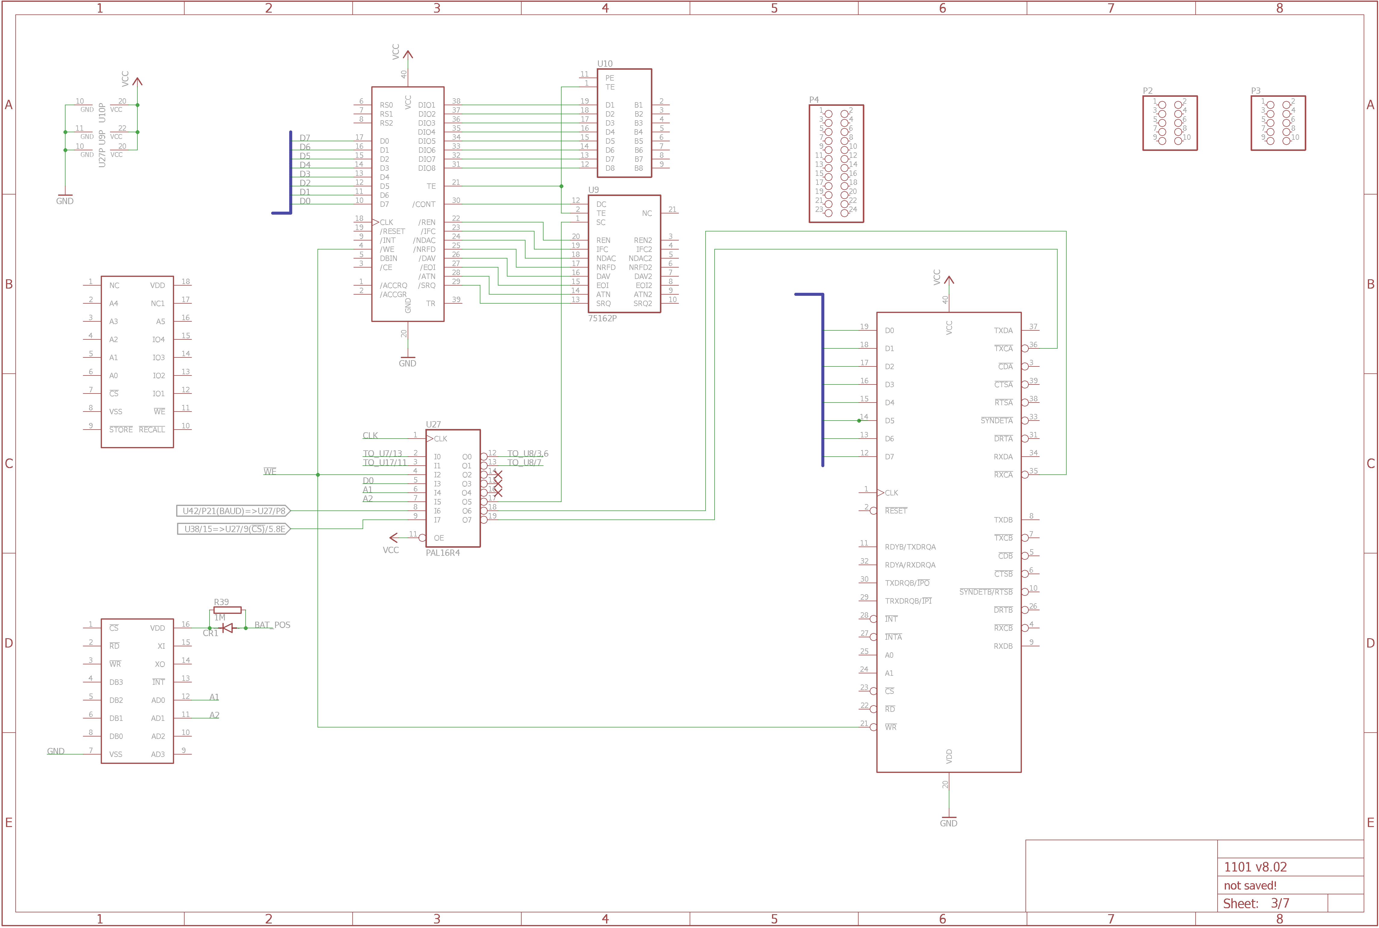Click the P4 24-pin header connector
Image resolution: width=1379 pixels, height=928 pixels.
coord(836,163)
